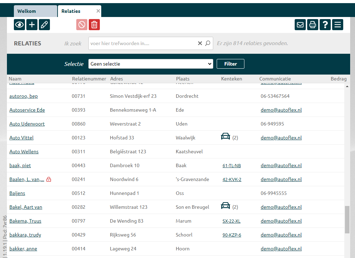
Task: Click the pencil edit icon
Action: click(44, 25)
